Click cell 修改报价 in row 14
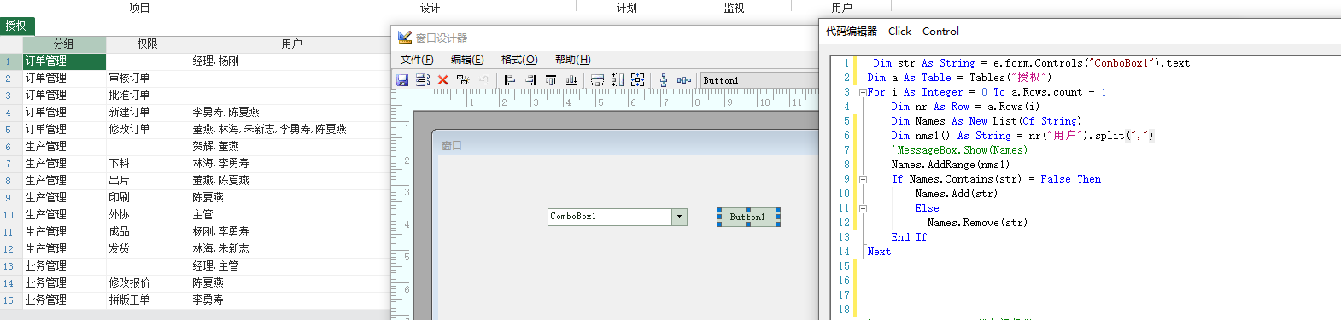 148,282
